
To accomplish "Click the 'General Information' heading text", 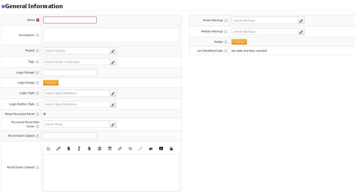I will pyautogui.click(x=34, y=6).
